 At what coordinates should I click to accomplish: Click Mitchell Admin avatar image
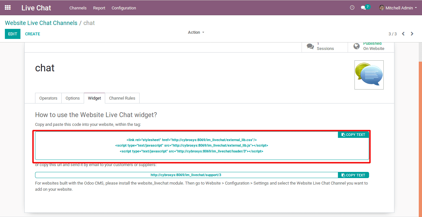pyautogui.click(x=382, y=8)
